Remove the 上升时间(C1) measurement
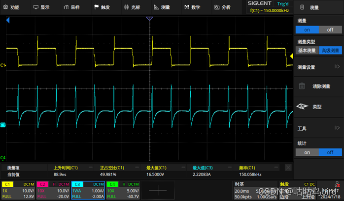 [91, 168]
